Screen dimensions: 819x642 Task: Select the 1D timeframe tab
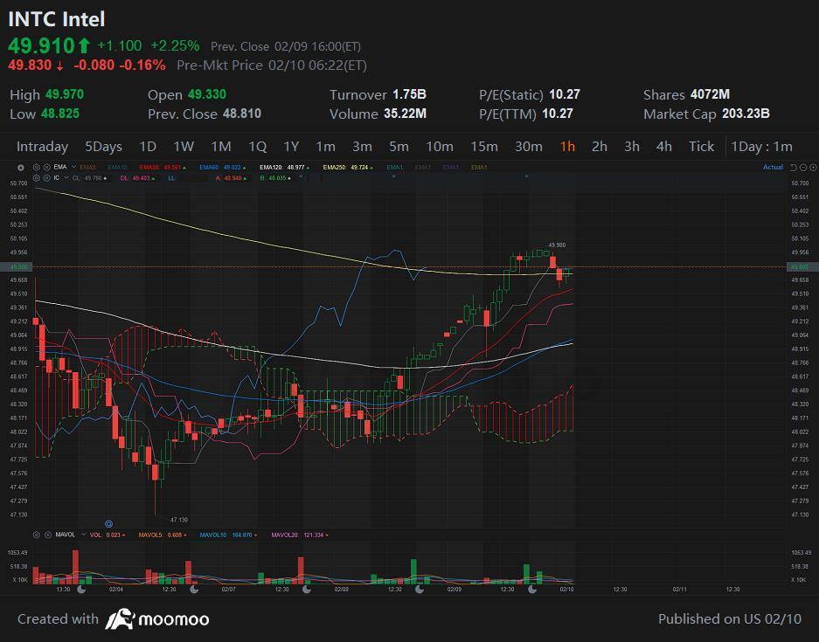point(148,147)
